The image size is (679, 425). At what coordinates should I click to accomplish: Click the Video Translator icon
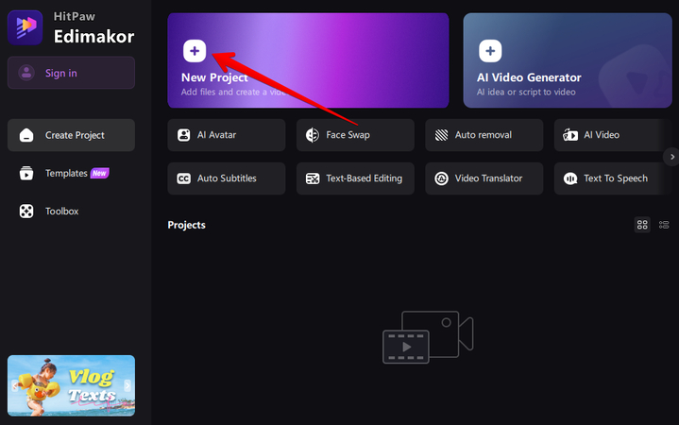point(441,178)
